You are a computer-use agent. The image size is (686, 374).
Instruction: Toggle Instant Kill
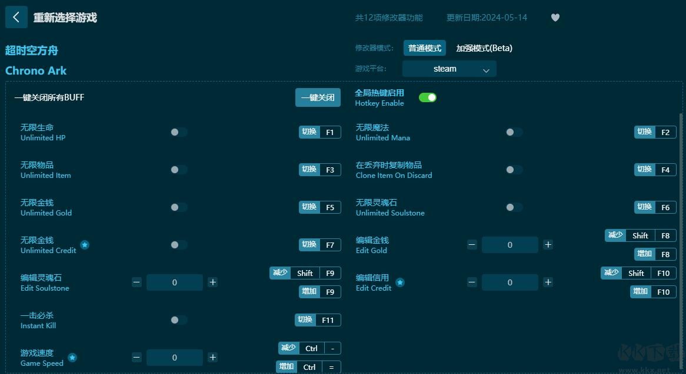pyautogui.click(x=174, y=320)
